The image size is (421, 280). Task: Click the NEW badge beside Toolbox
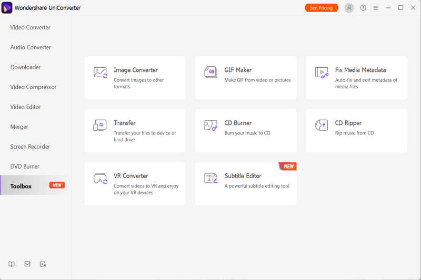click(57, 185)
